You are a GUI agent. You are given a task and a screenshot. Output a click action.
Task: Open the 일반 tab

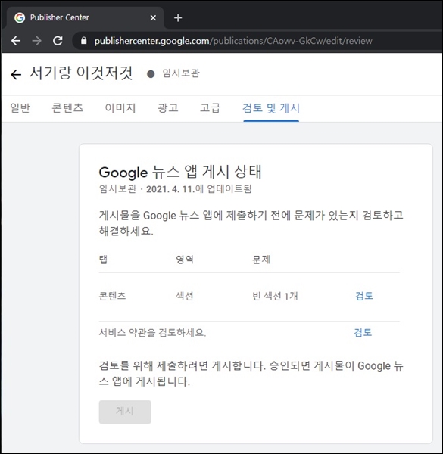click(20, 108)
